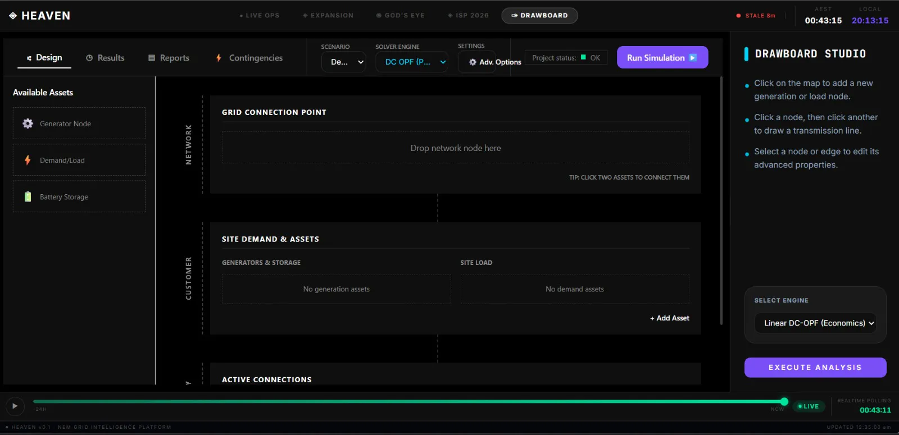Click the green timeline progress bar
Screen dimensions: 899x435
408,401
